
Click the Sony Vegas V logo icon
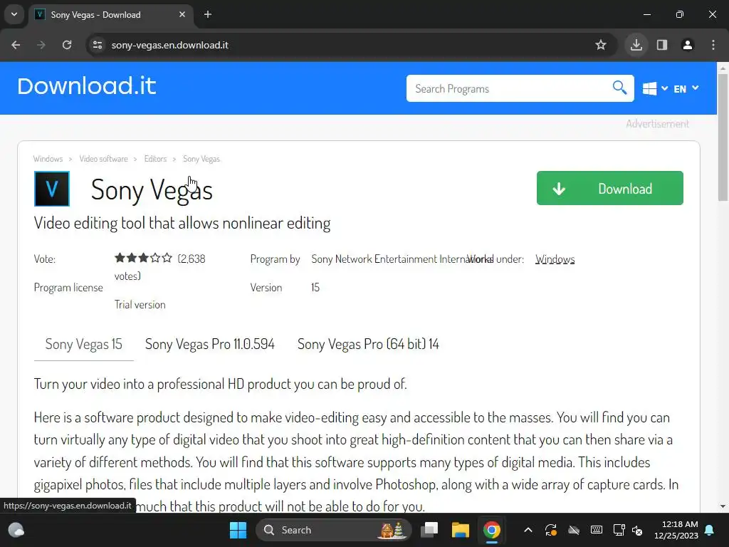(51, 189)
